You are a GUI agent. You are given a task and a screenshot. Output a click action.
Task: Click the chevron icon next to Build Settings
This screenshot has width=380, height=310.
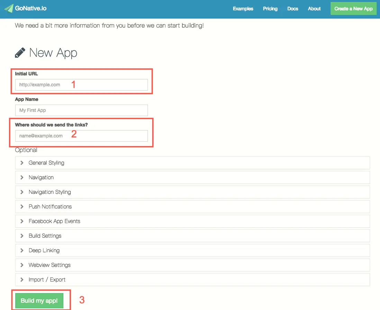(22, 236)
